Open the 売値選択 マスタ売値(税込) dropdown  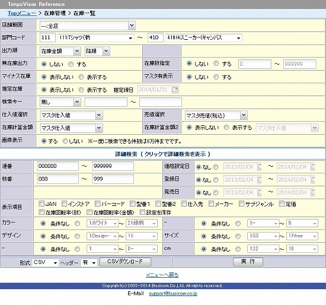pos(216,115)
